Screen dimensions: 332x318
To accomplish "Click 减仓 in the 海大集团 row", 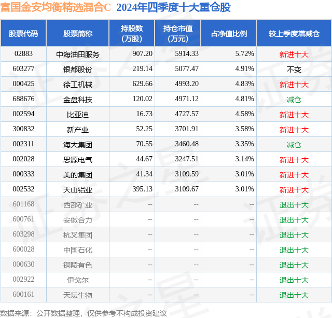I will click(294, 145).
